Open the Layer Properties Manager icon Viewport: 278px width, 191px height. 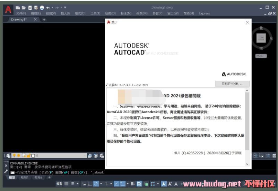8,155
